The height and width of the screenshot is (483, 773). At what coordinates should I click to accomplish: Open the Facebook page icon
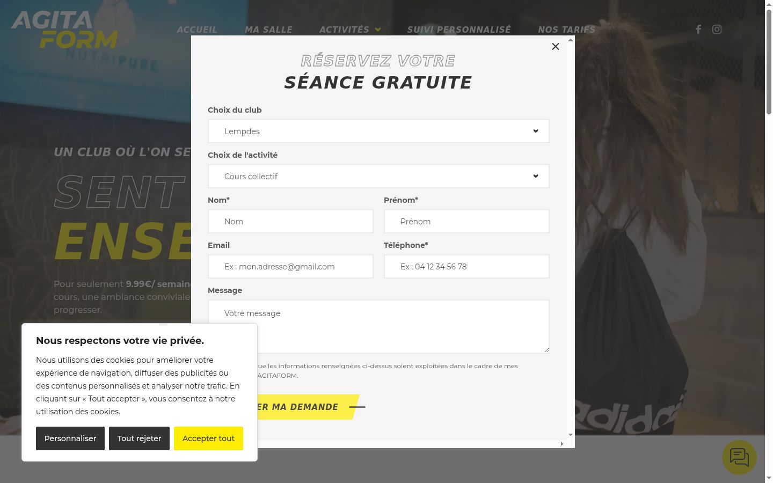coord(698,30)
